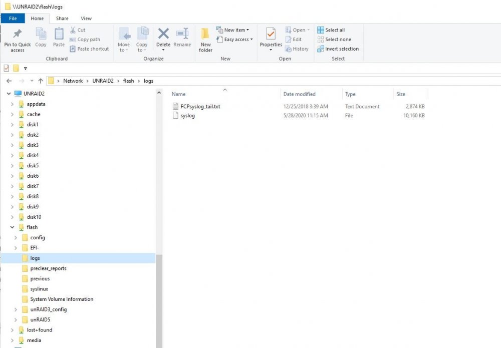Switch to the Share ribbon tab
The height and width of the screenshot is (348, 501).
pos(62,18)
